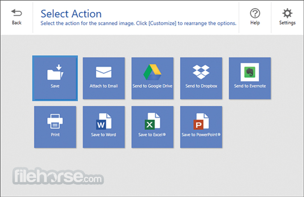This screenshot has height=197, width=304.
Task: Click the Print action tile
Action: 55,127
